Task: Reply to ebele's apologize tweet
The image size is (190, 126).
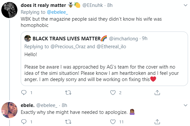Action: tap(24, 122)
